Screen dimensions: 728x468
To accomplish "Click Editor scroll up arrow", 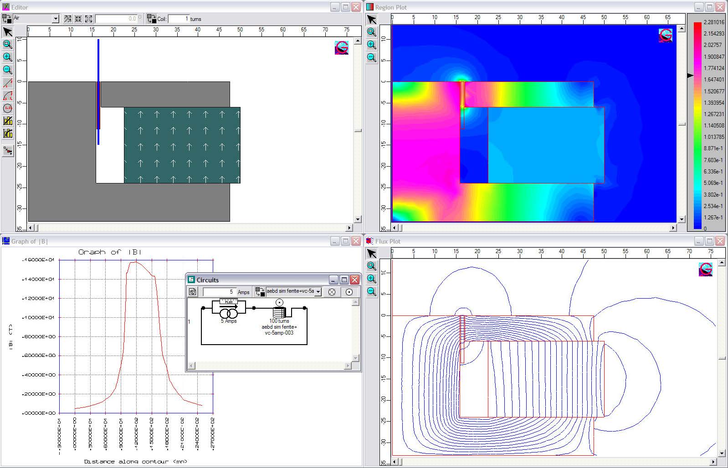I will point(358,41).
